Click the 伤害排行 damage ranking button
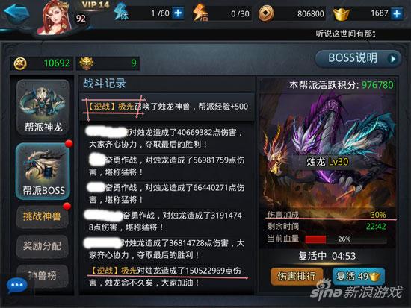411x308 pixels. 297,277
